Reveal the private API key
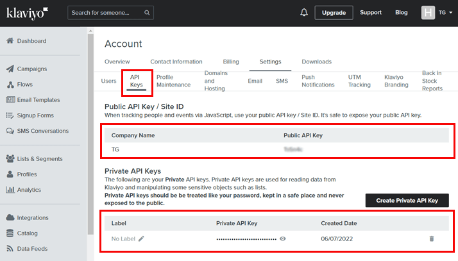The width and height of the screenshot is (458, 261). coord(282,239)
